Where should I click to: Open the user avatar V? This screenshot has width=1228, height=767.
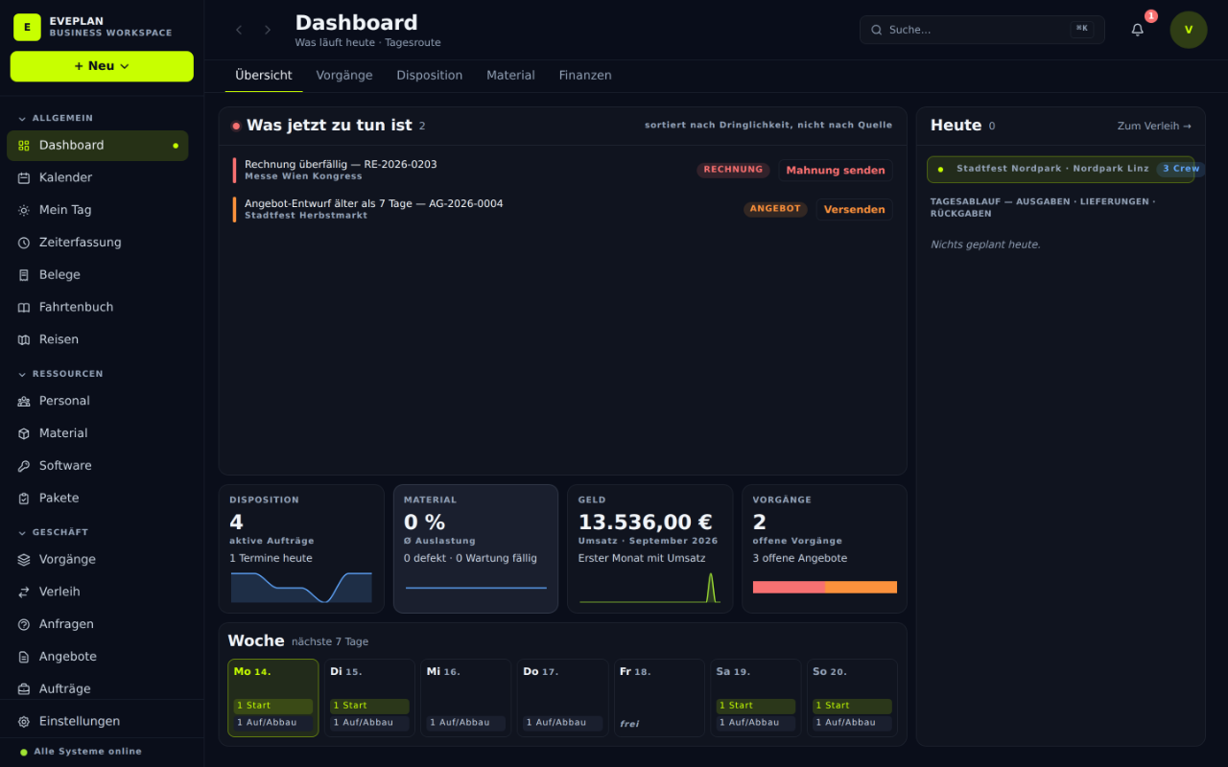click(x=1189, y=30)
